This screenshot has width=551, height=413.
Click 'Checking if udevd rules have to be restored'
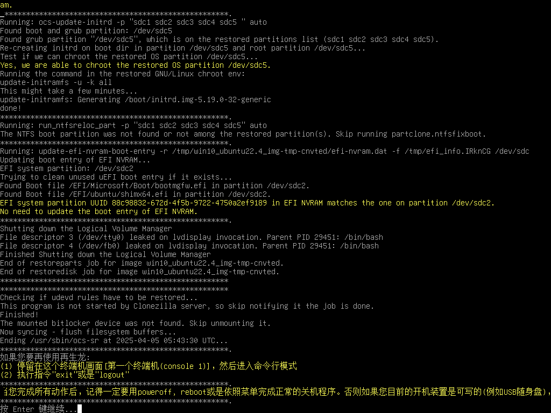[x=99, y=297]
